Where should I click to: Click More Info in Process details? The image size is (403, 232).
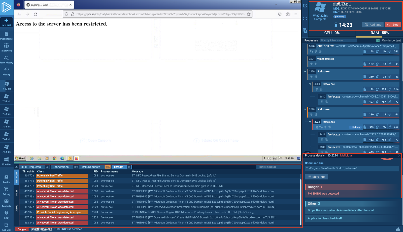(316, 177)
